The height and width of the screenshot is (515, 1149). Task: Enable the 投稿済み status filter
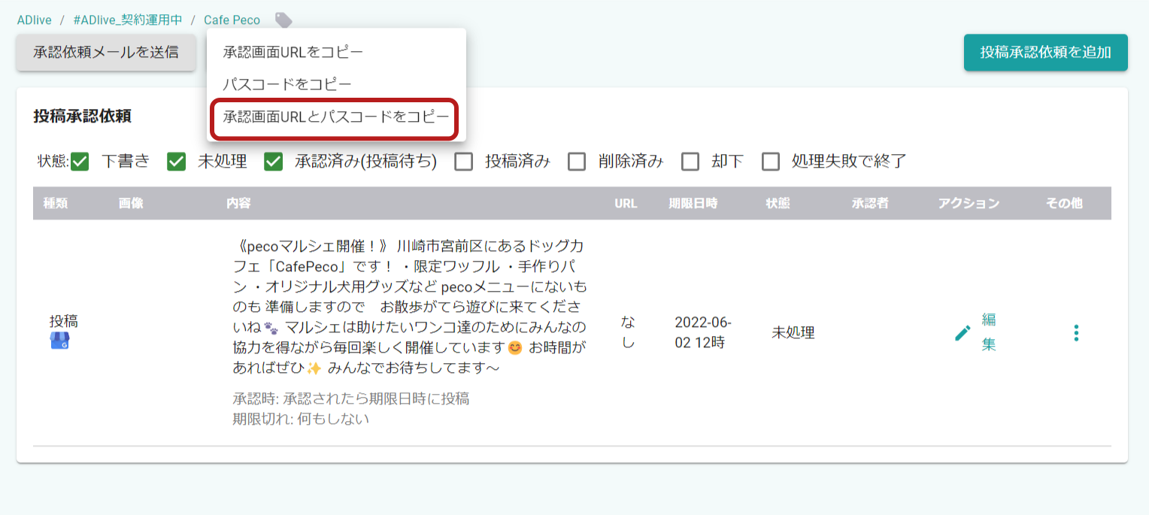(464, 162)
